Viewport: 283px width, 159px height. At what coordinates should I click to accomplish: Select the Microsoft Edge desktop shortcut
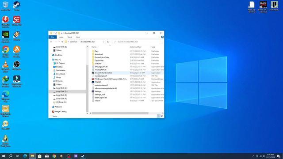coord(6,96)
